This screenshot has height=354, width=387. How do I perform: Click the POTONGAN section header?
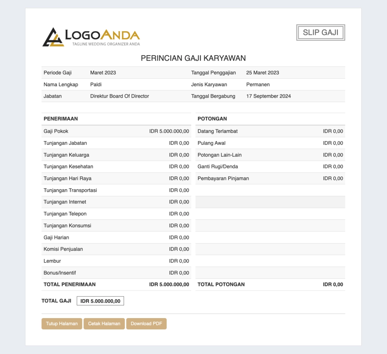click(x=212, y=119)
